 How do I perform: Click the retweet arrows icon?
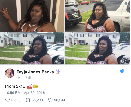[x=28, y=100]
